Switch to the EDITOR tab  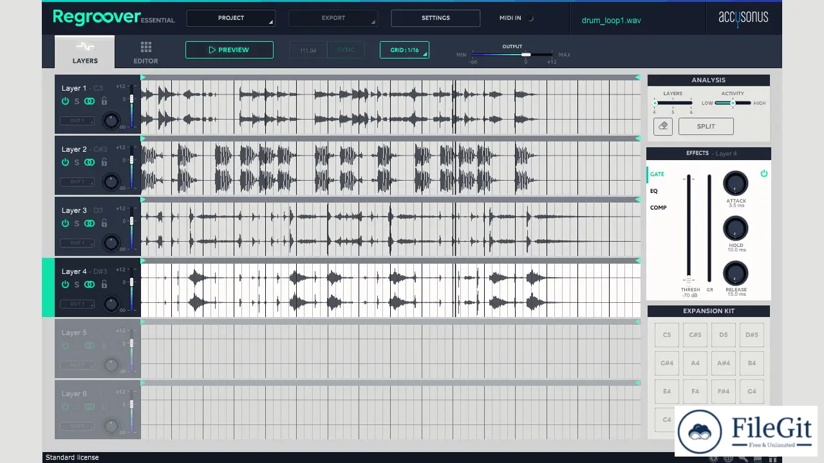145,53
